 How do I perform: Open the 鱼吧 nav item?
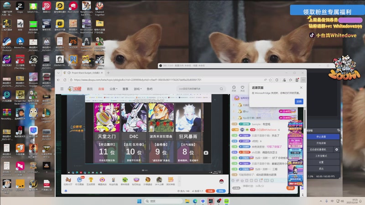pos(150,89)
